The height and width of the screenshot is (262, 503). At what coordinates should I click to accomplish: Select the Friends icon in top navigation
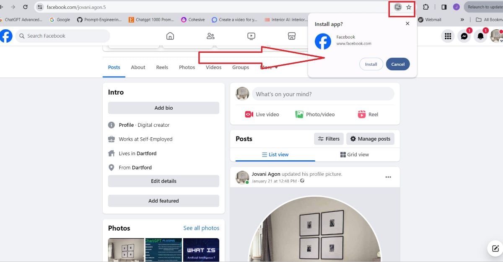(210, 36)
